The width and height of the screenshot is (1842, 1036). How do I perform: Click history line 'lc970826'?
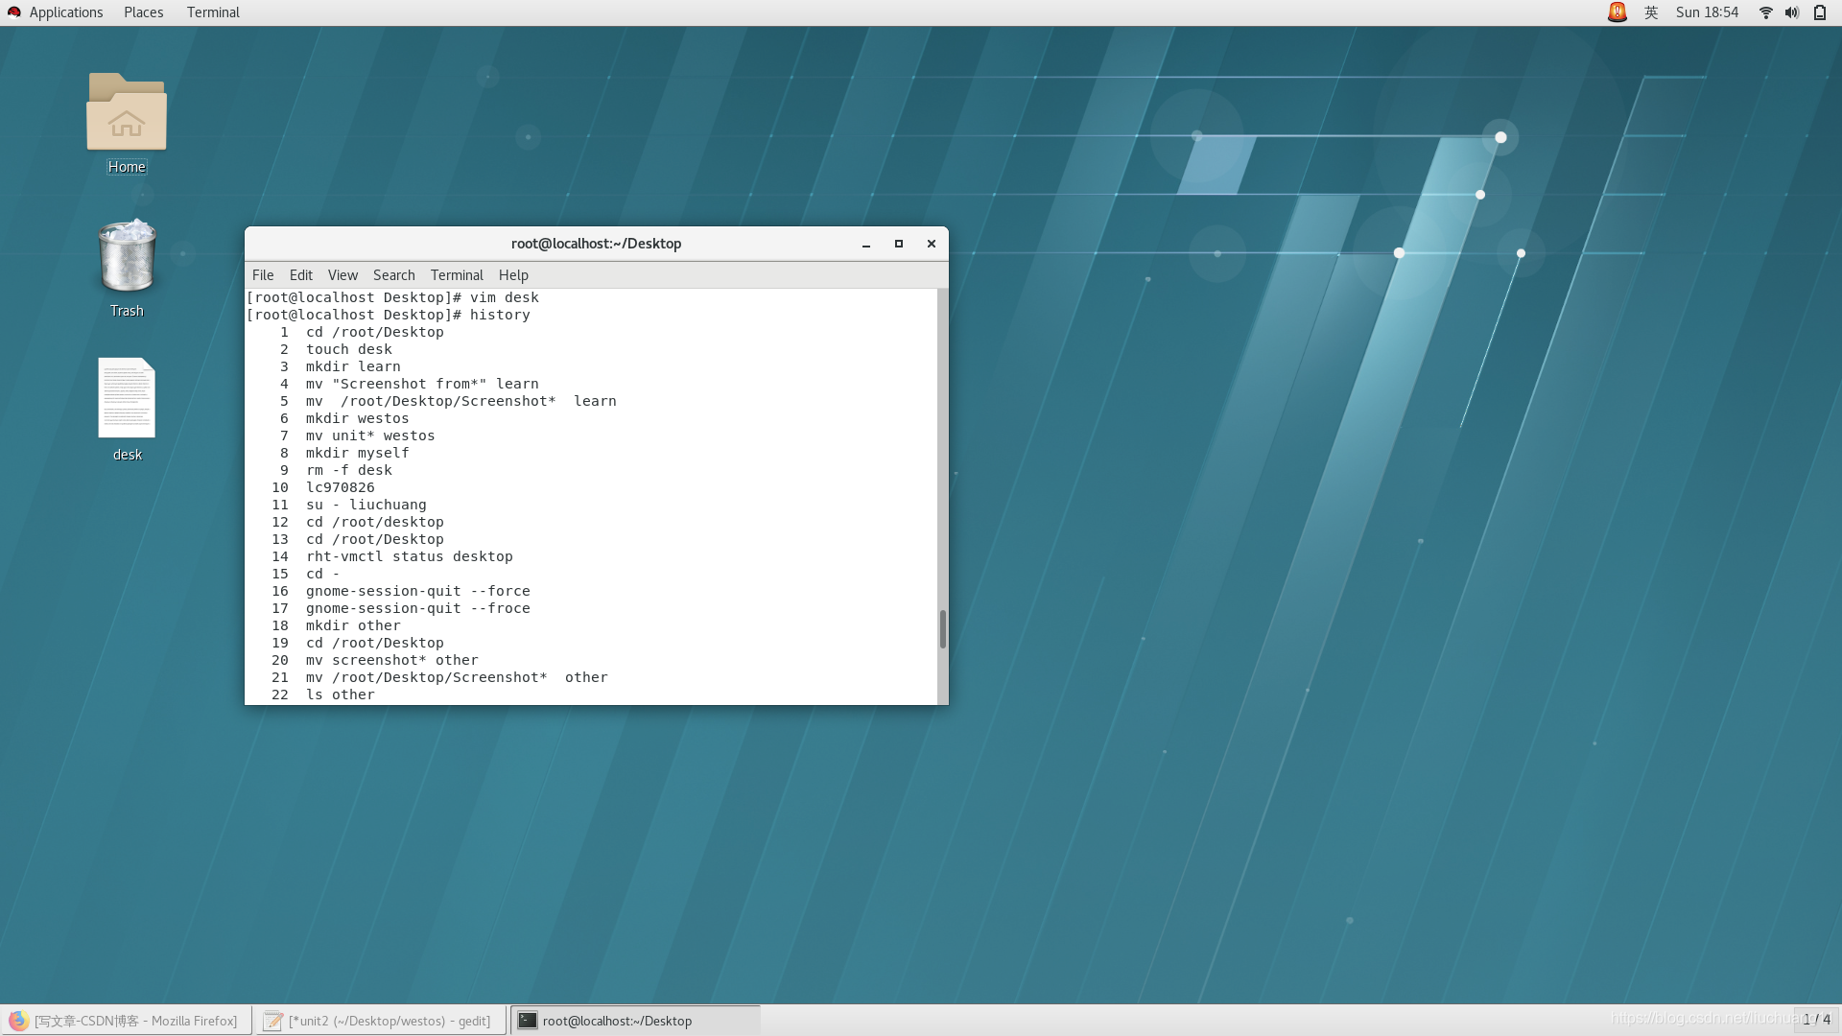341,487
